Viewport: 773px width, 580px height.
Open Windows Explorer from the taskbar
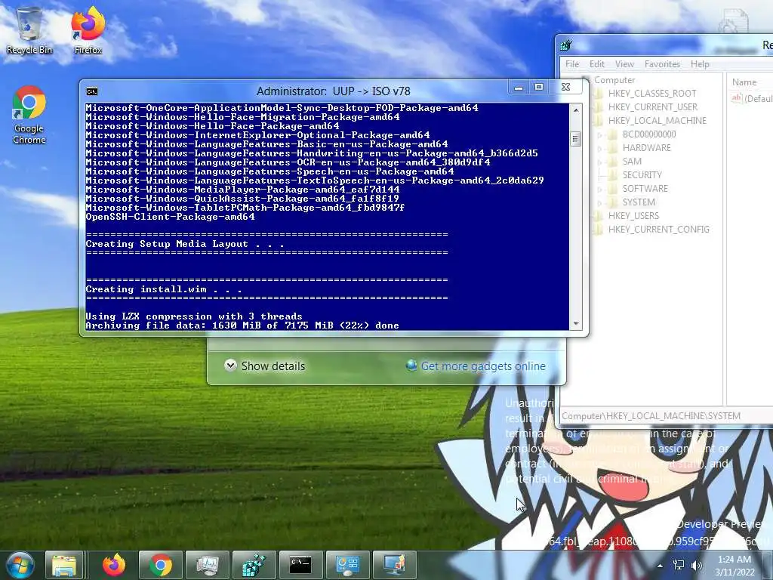point(64,565)
